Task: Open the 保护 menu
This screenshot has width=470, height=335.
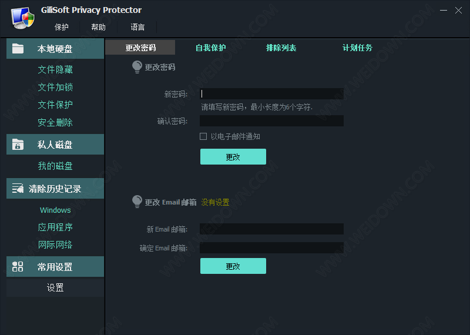Action: pyautogui.click(x=62, y=27)
